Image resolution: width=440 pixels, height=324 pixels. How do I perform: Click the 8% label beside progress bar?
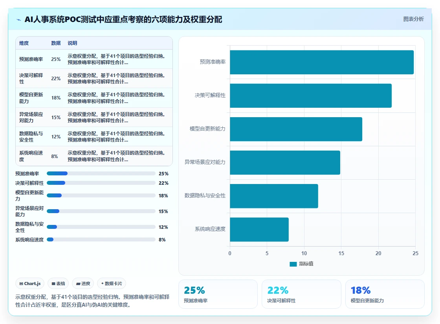(x=162, y=239)
